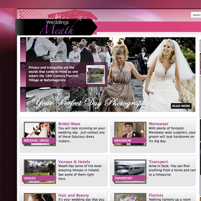Viewport: 201px width, 201px height.
Task: Open the Florists heading link
Action: coord(156,195)
